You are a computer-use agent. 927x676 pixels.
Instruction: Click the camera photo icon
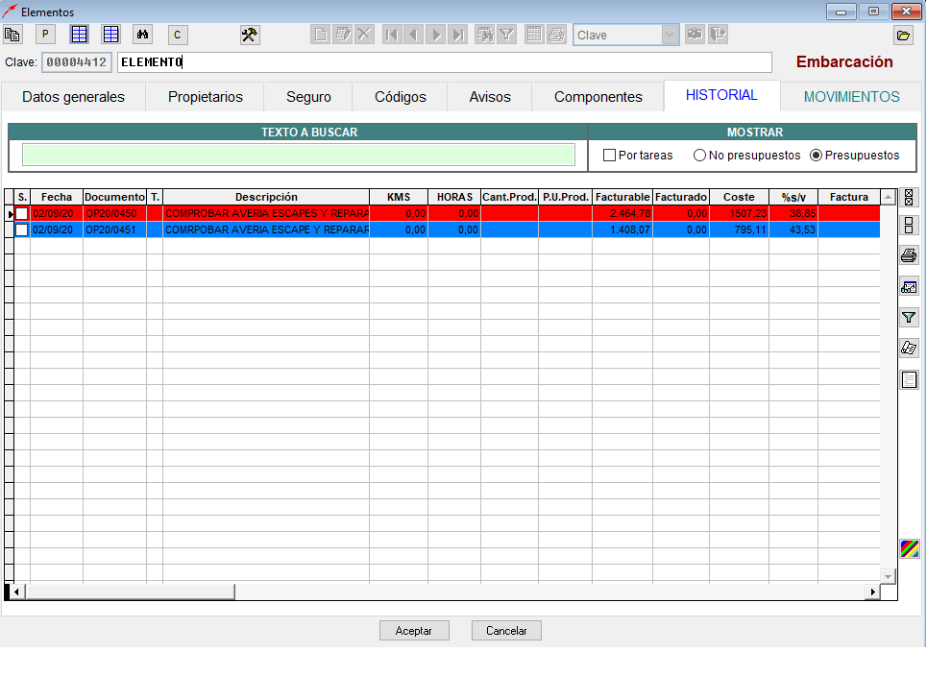click(x=695, y=35)
